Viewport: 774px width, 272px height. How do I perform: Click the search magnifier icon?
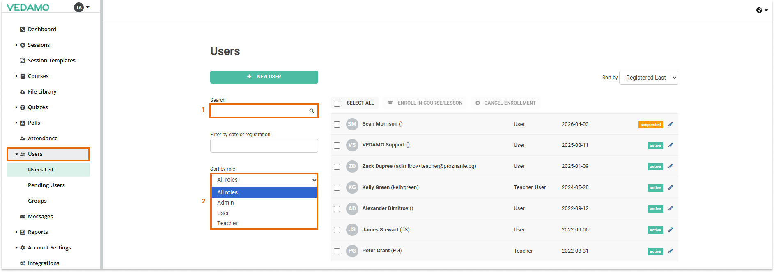click(x=312, y=111)
